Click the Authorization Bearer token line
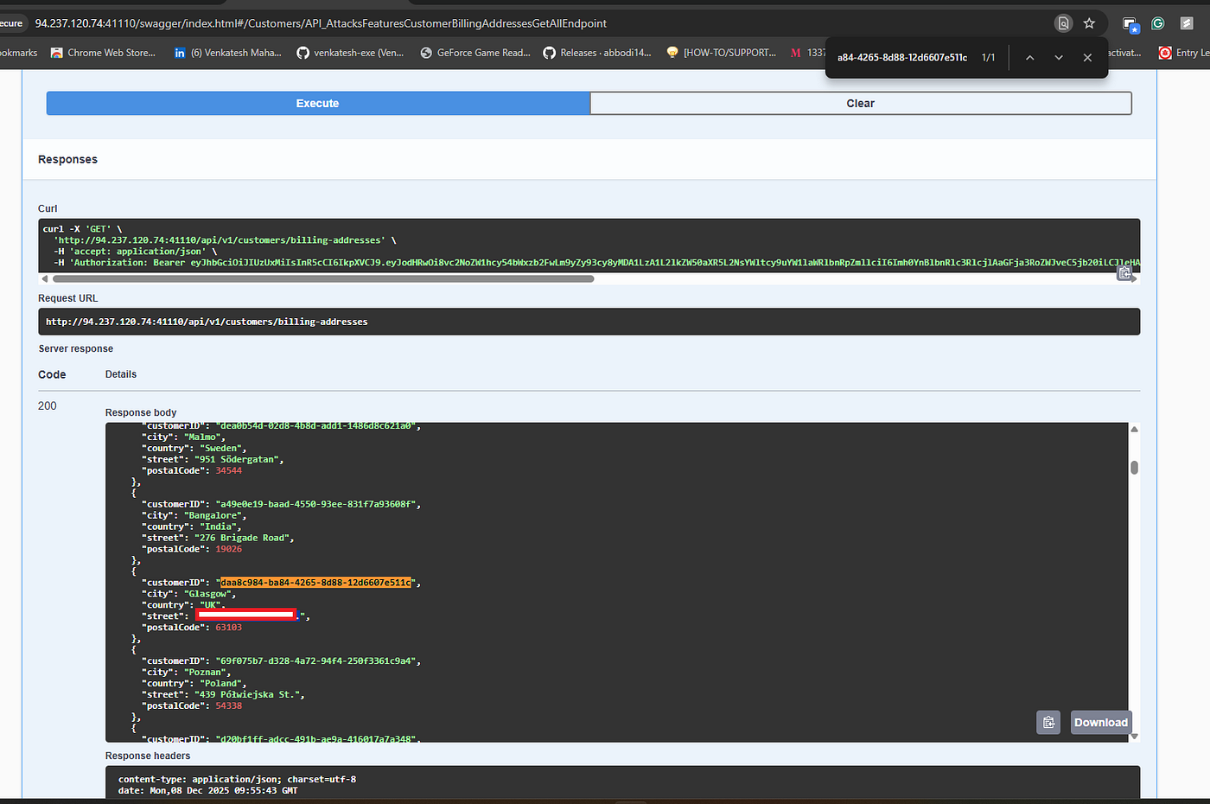Image resolution: width=1210 pixels, height=804 pixels. [596, 263]
